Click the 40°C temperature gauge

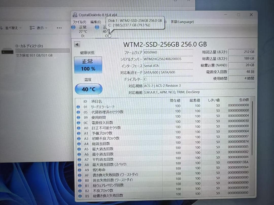[x=88, y=89]
